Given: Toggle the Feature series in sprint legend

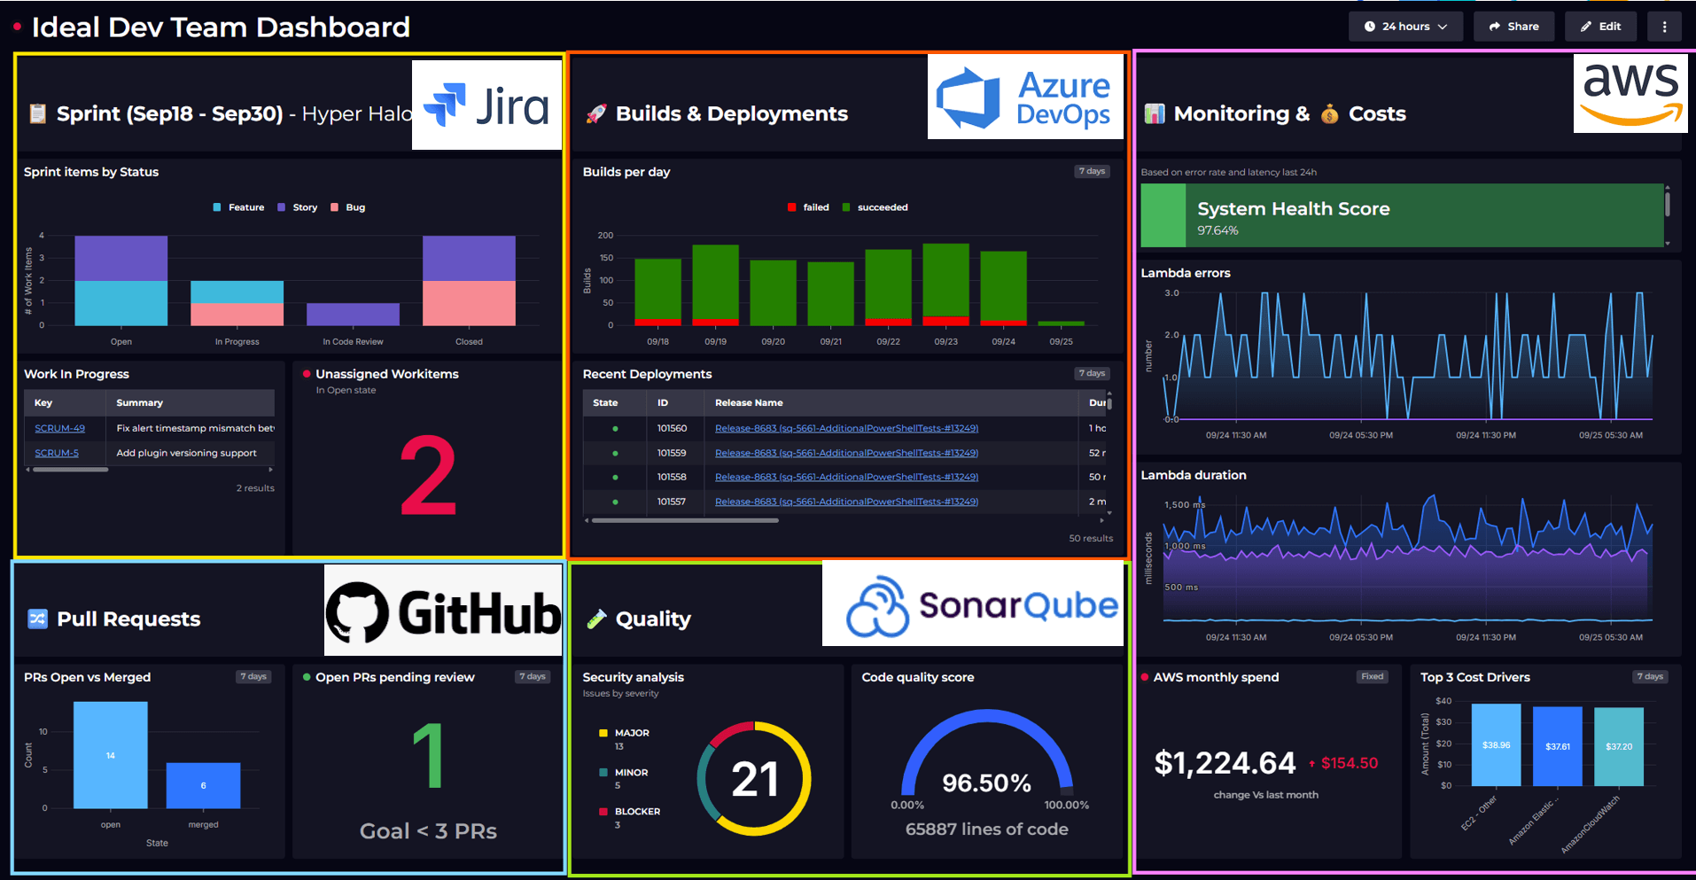Looking at the screenshot, I should coord(238,207).
